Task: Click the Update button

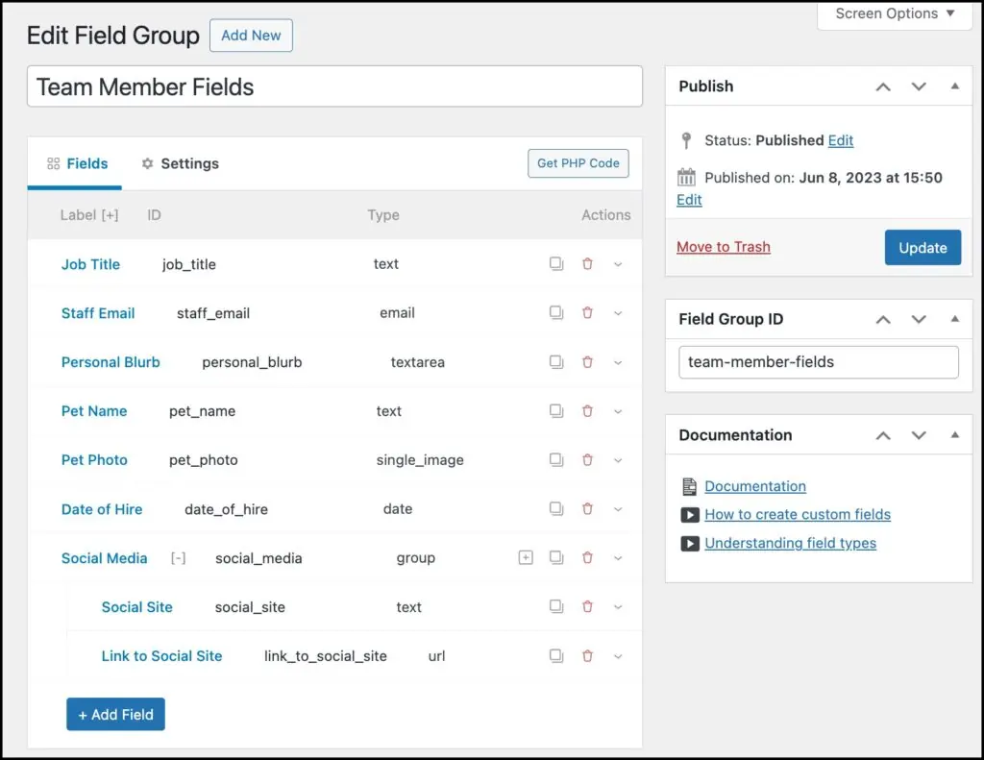Action: click(922, 248)
